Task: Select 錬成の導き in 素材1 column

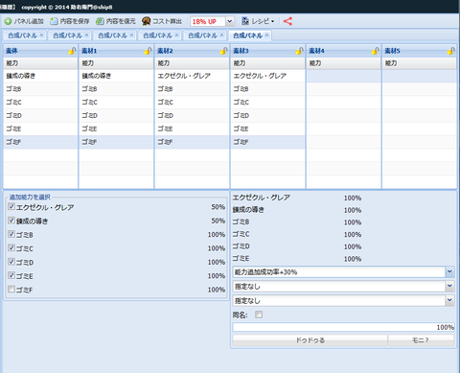Action: click(116, 76)
